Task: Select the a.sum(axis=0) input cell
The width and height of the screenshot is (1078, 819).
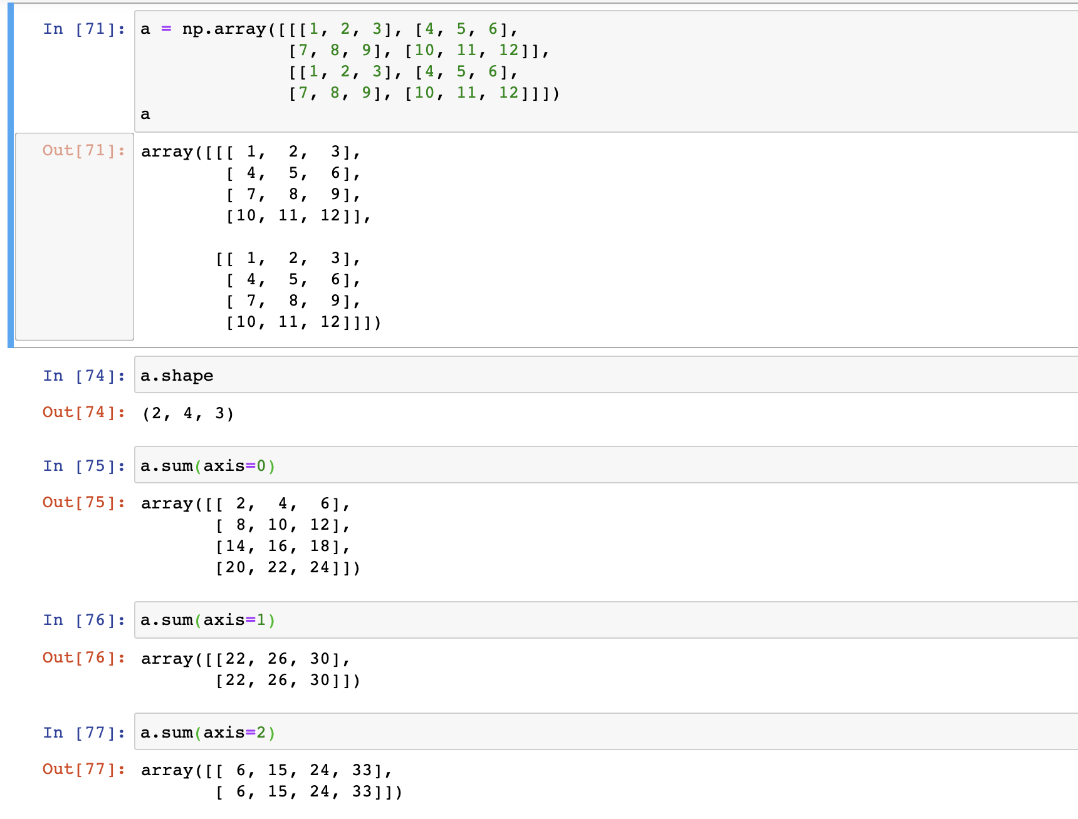Action: (606, 465)
